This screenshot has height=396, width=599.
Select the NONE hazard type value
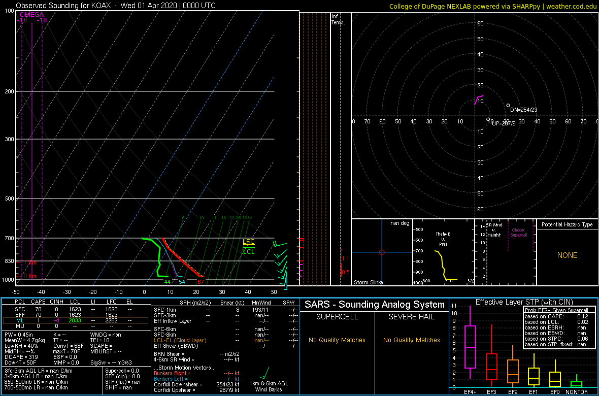[567, 255]
